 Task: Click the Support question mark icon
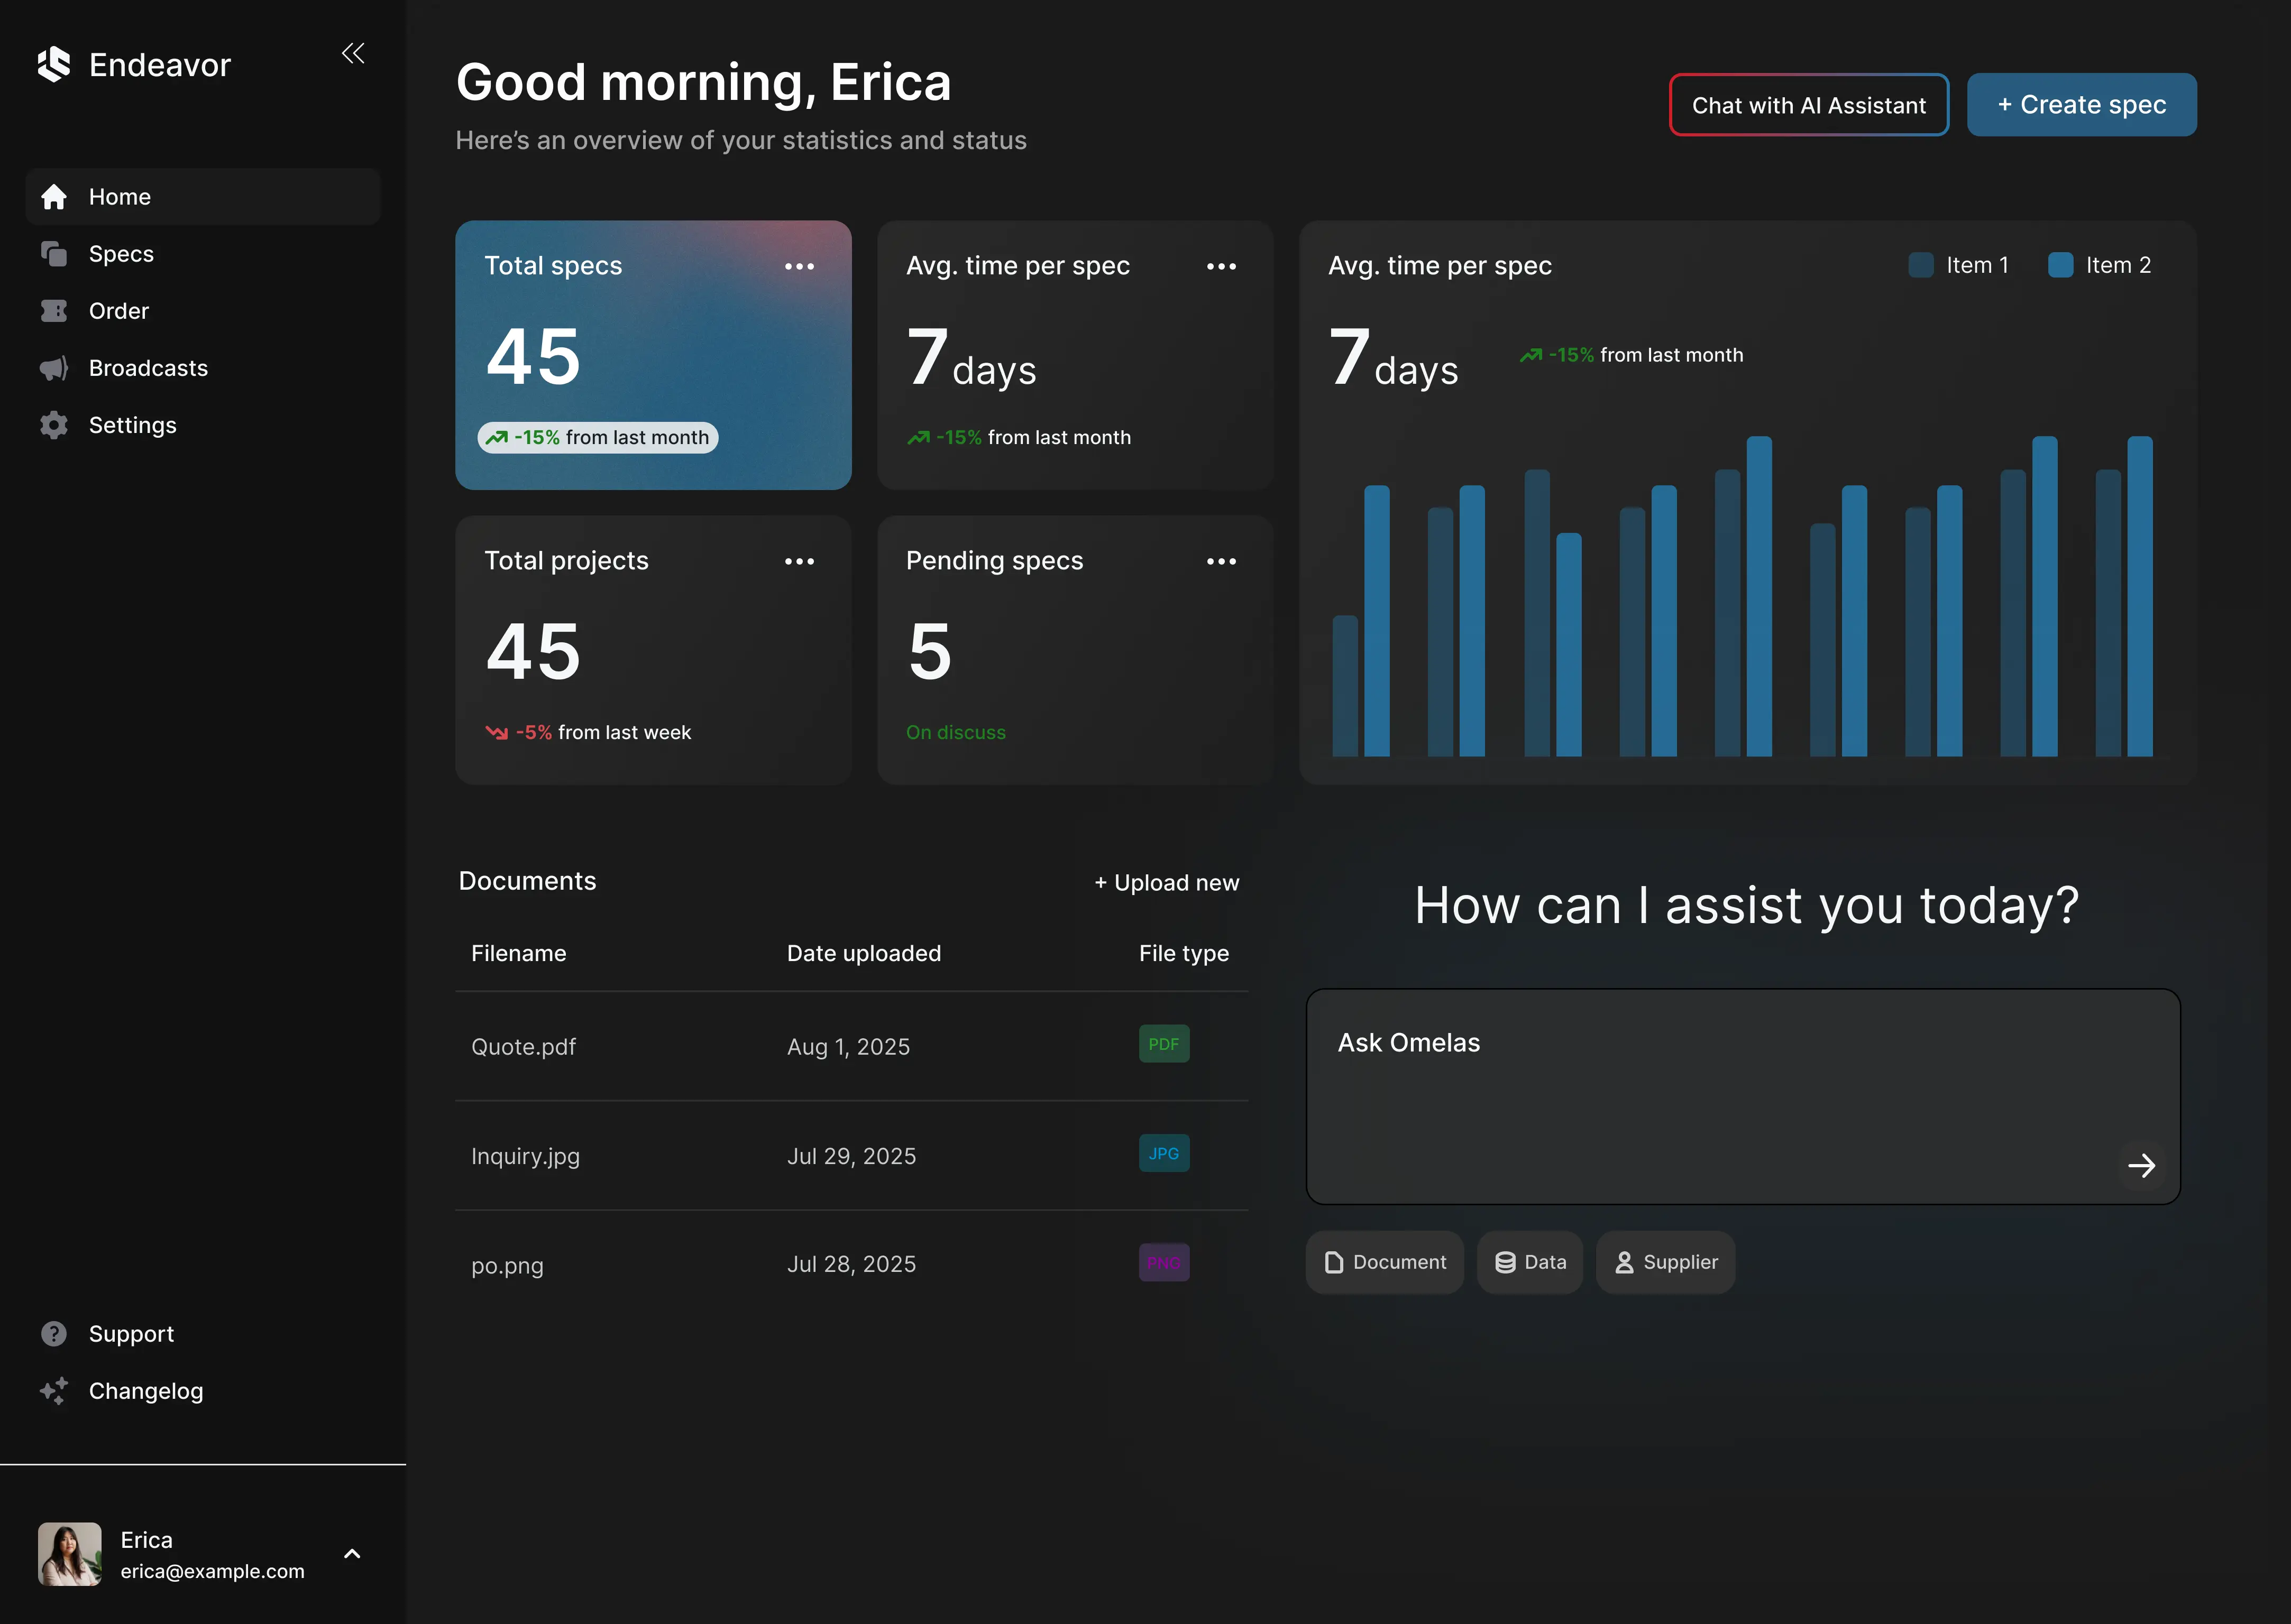tap(53, 1333)
